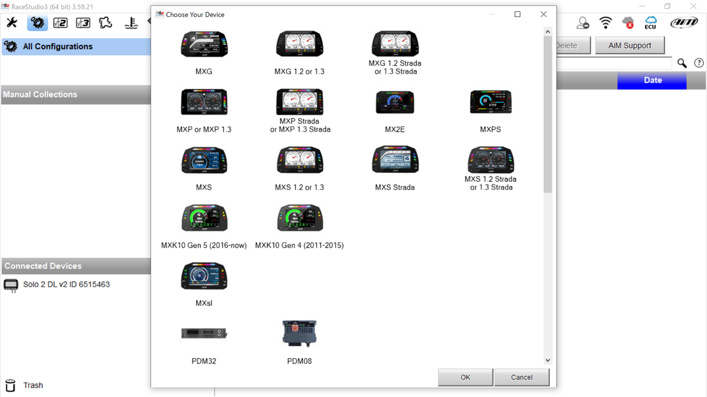The width and height of the screenshot is (707, 397).
Task: Sort by the Date column header
Action: tap(652, 80)
